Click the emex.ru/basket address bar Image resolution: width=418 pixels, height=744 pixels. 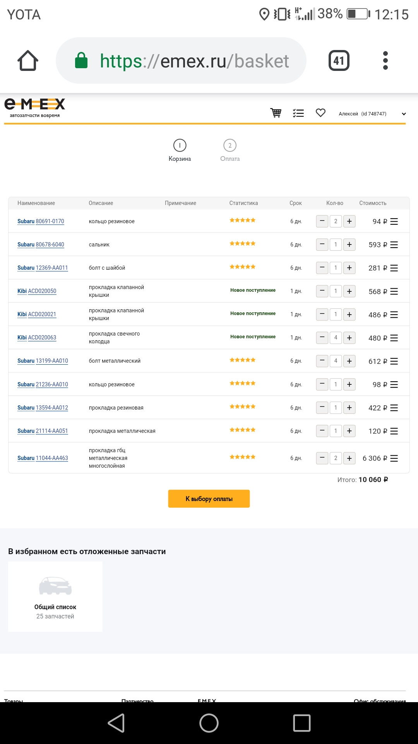pyautogui.click(x=181, y=60)
